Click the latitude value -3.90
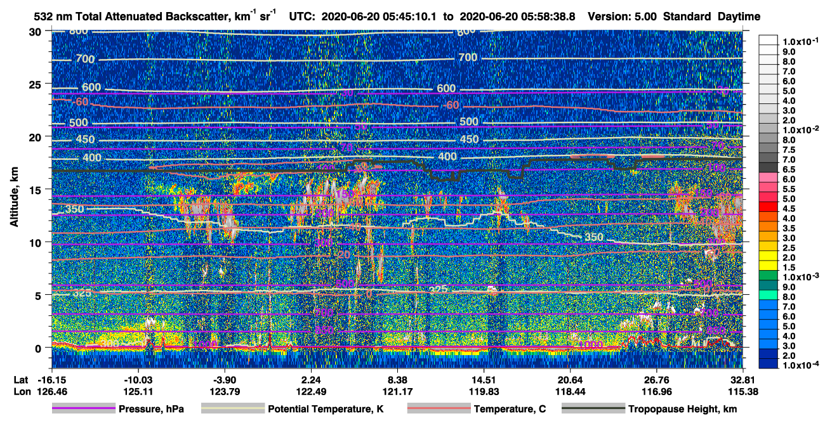 [225, 379]
